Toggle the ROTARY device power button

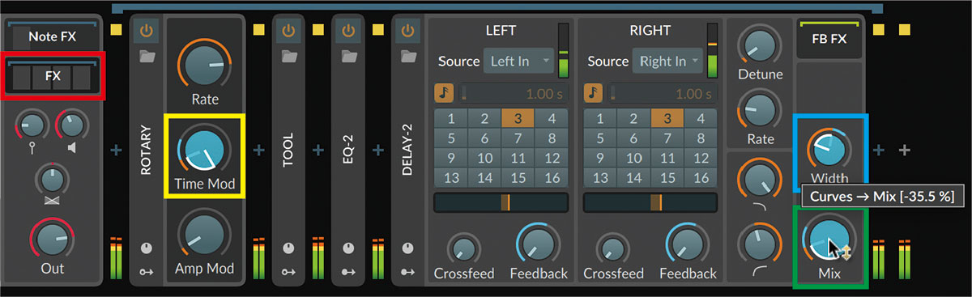coord(146,31)
